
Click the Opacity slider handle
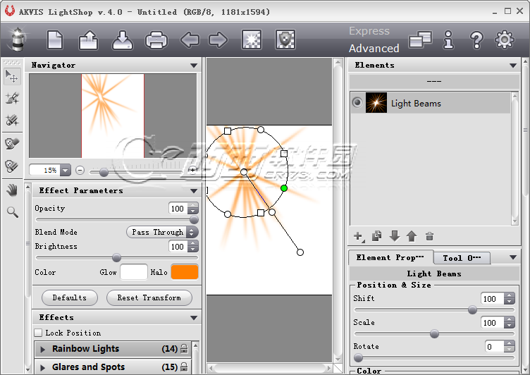[x=194, y=220]
